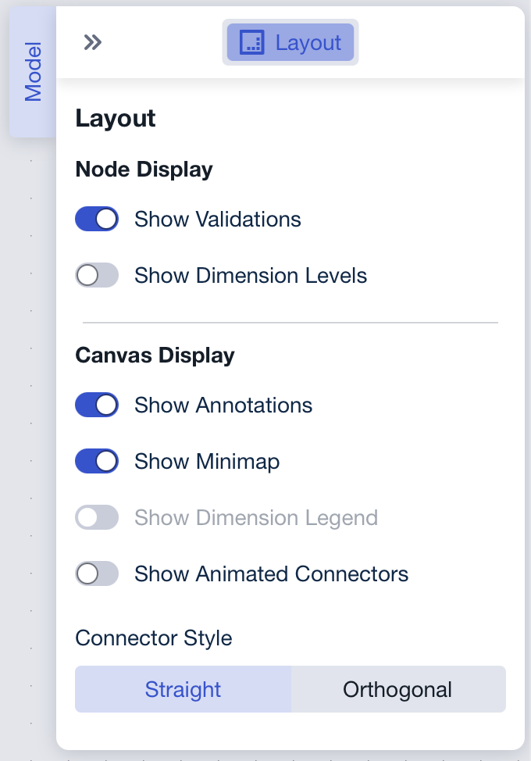Turn off Show Validations

pos(96,219)
